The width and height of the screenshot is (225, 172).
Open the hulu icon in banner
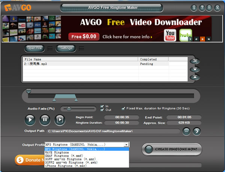[x=186, y=35]
